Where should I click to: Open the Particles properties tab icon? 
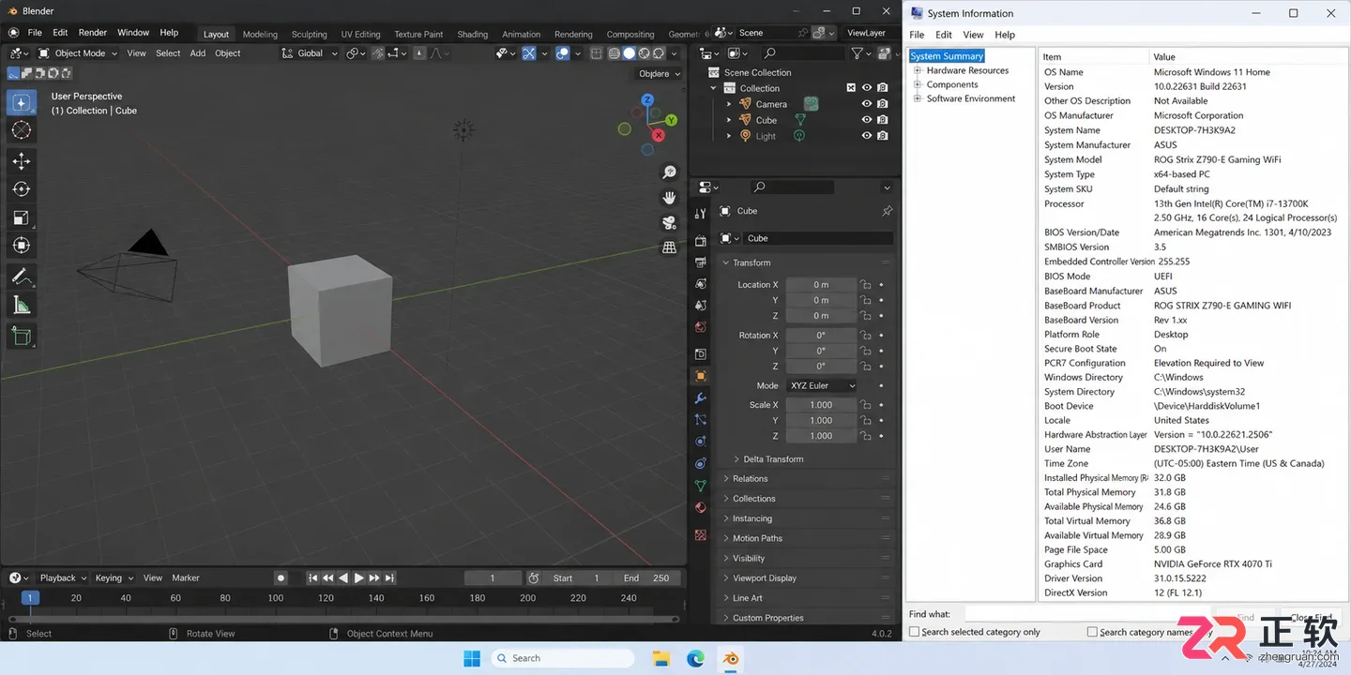point(700,420)
